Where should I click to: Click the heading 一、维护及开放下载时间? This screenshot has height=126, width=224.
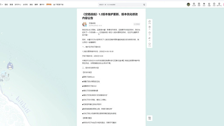[x=91, y=47]
